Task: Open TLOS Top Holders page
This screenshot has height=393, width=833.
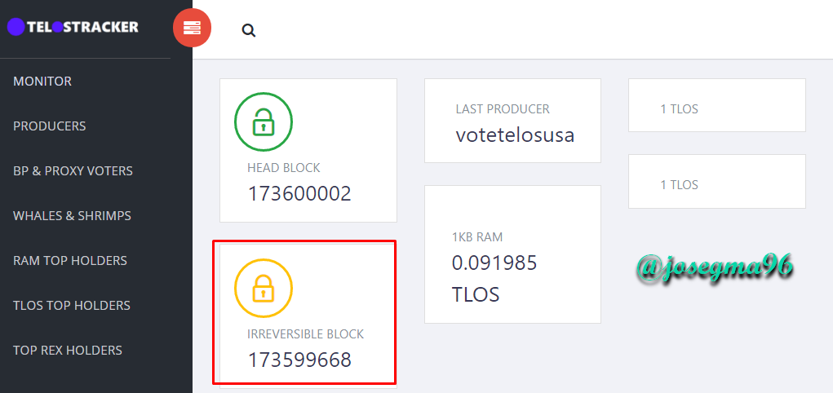Action: point(72,306)
